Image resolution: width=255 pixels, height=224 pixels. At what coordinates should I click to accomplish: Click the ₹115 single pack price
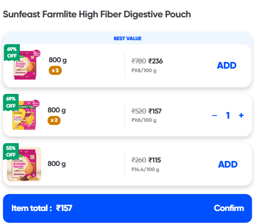click(154, 160)
